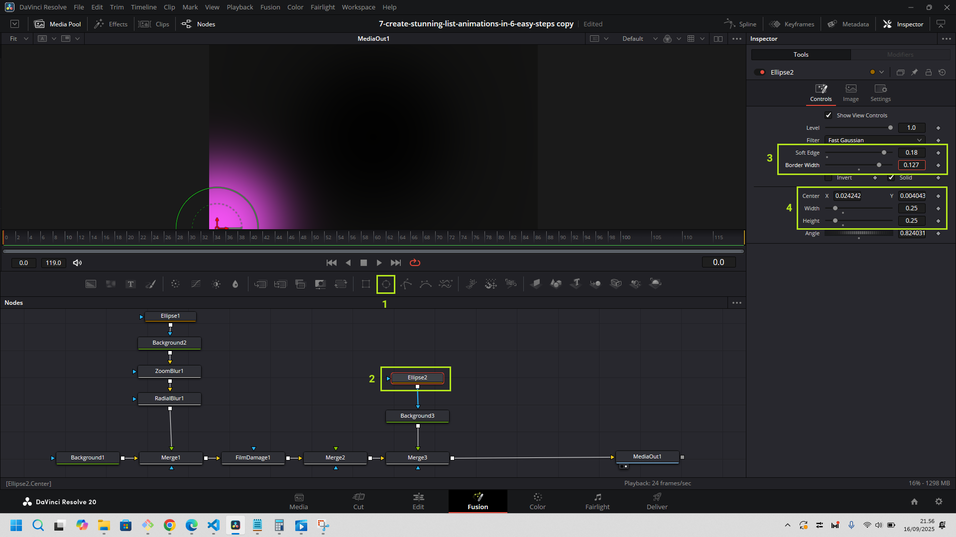Viewport: 956px width, 537px height.
Task: Add a Text 3D tool
Action: coord(576,283)
